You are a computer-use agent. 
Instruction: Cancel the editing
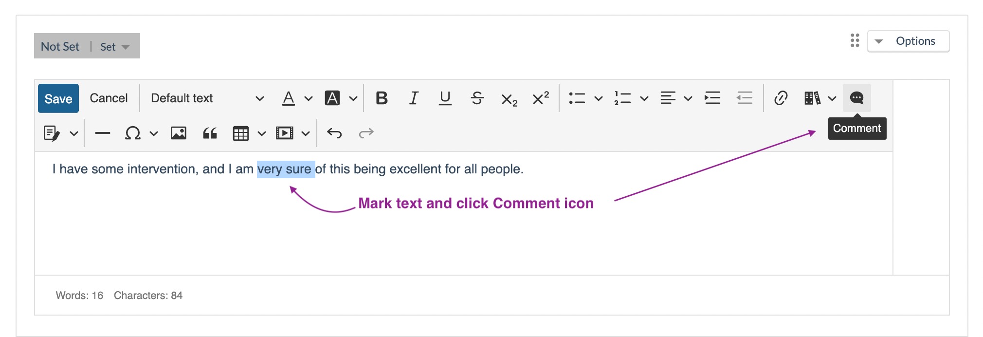pyautogui.click(x=109, y=98)
